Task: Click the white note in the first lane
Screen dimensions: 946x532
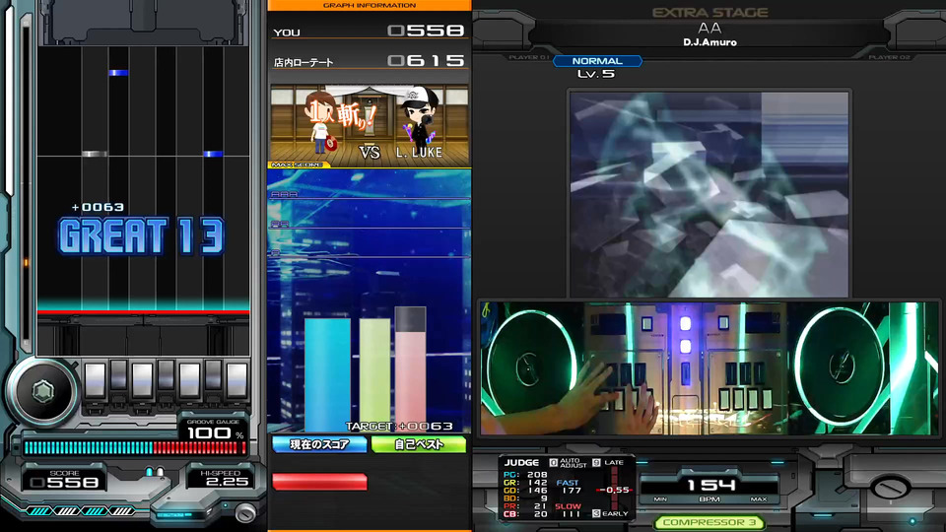Action: tap(95, 154)
